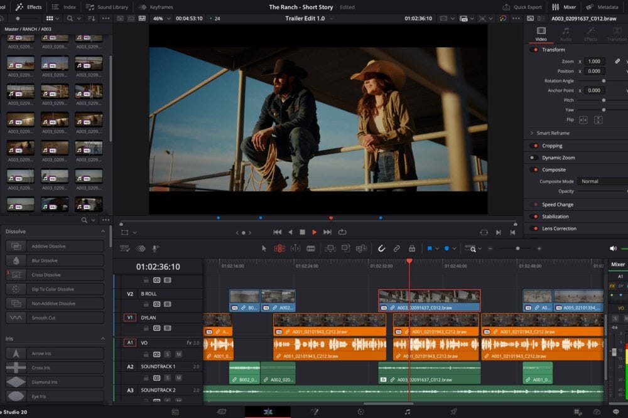
Task: Stop playback in viewer
Action: (303, 232)
